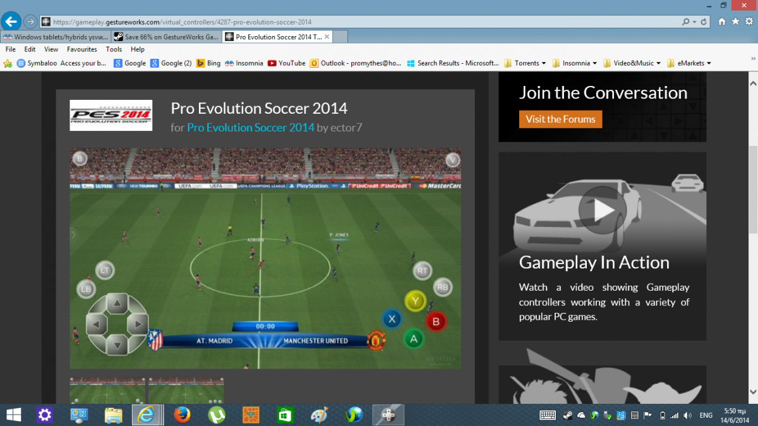Viewport: 758px width, 426px height.
Task: Open a new blank browser tab
Action: (x=340, y=37)
